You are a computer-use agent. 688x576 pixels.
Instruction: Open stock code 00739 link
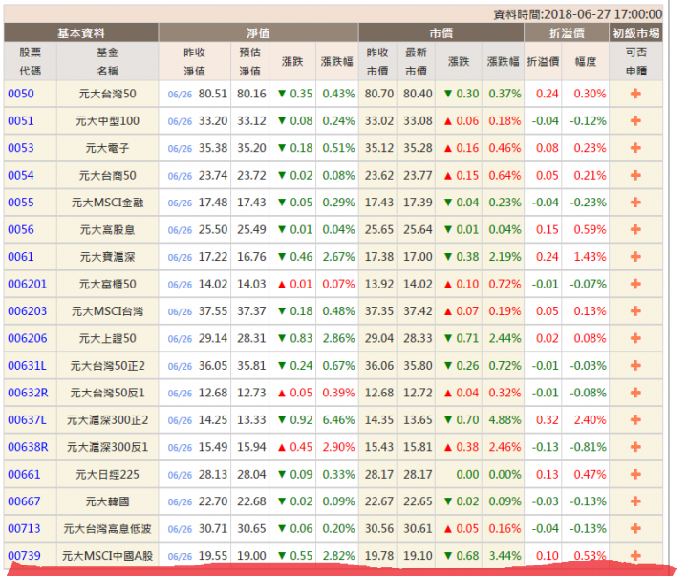(x=24, y=556)
